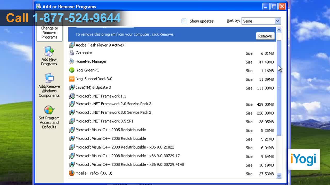Click the Mozilla Firefox icon
Screen dimensions: 330x185
pos(72,173)
